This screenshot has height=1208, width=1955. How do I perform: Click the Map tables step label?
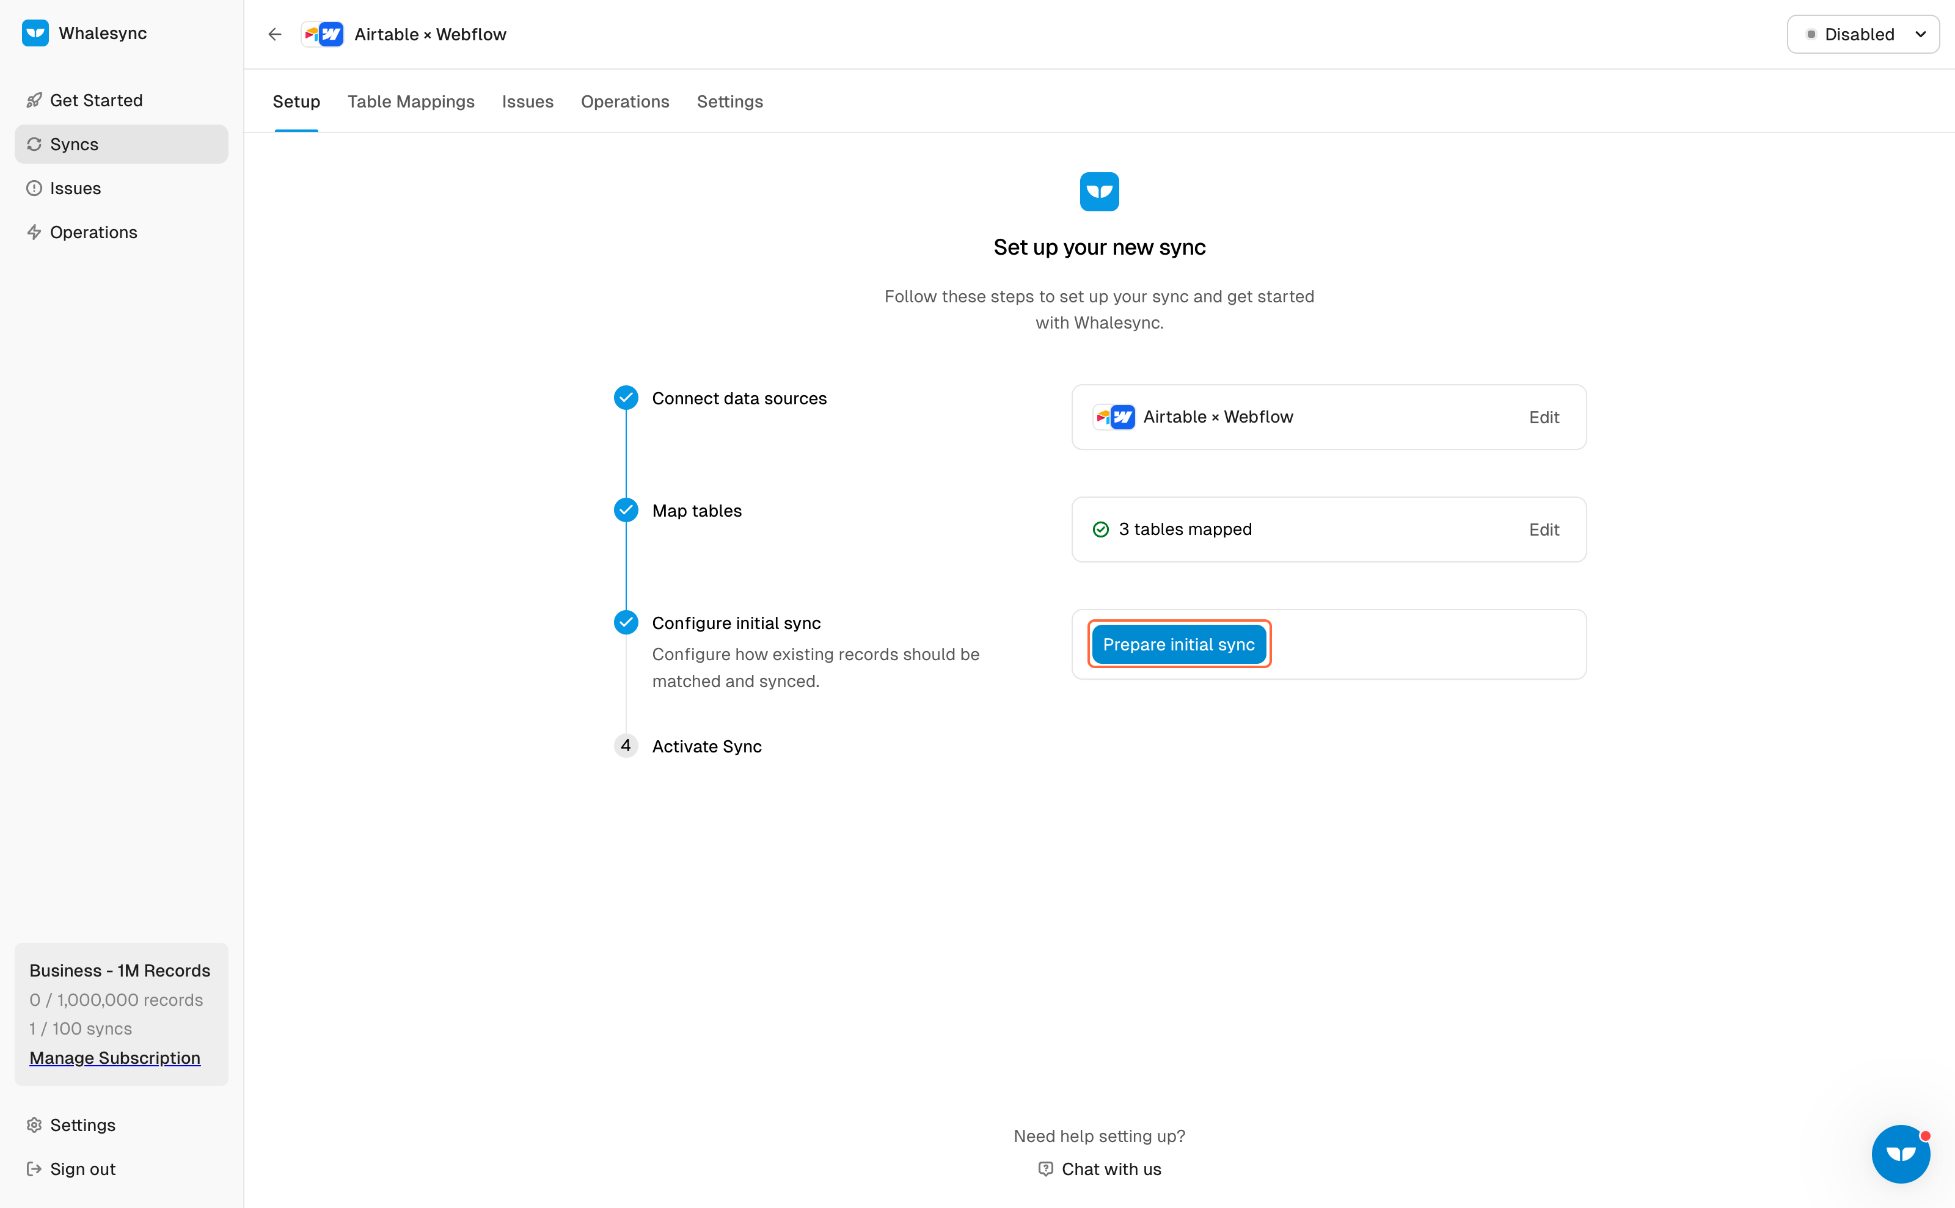point(697,511)
